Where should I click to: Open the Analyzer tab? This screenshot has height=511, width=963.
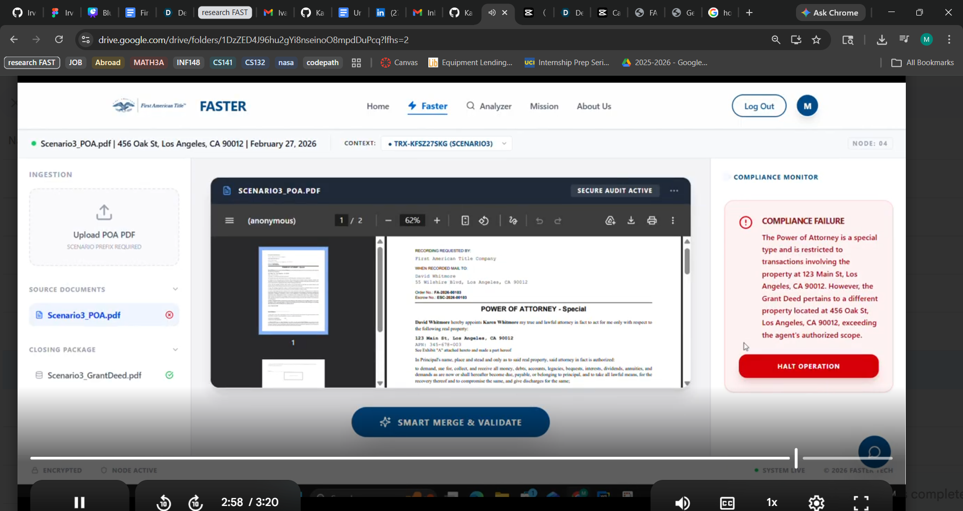click(x=489, y=106)
